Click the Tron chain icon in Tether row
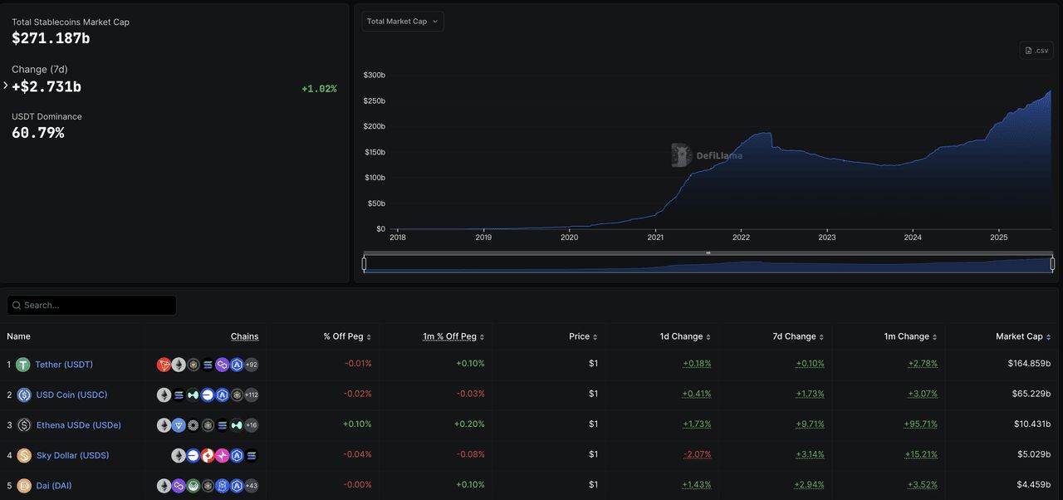 (164, 365)
